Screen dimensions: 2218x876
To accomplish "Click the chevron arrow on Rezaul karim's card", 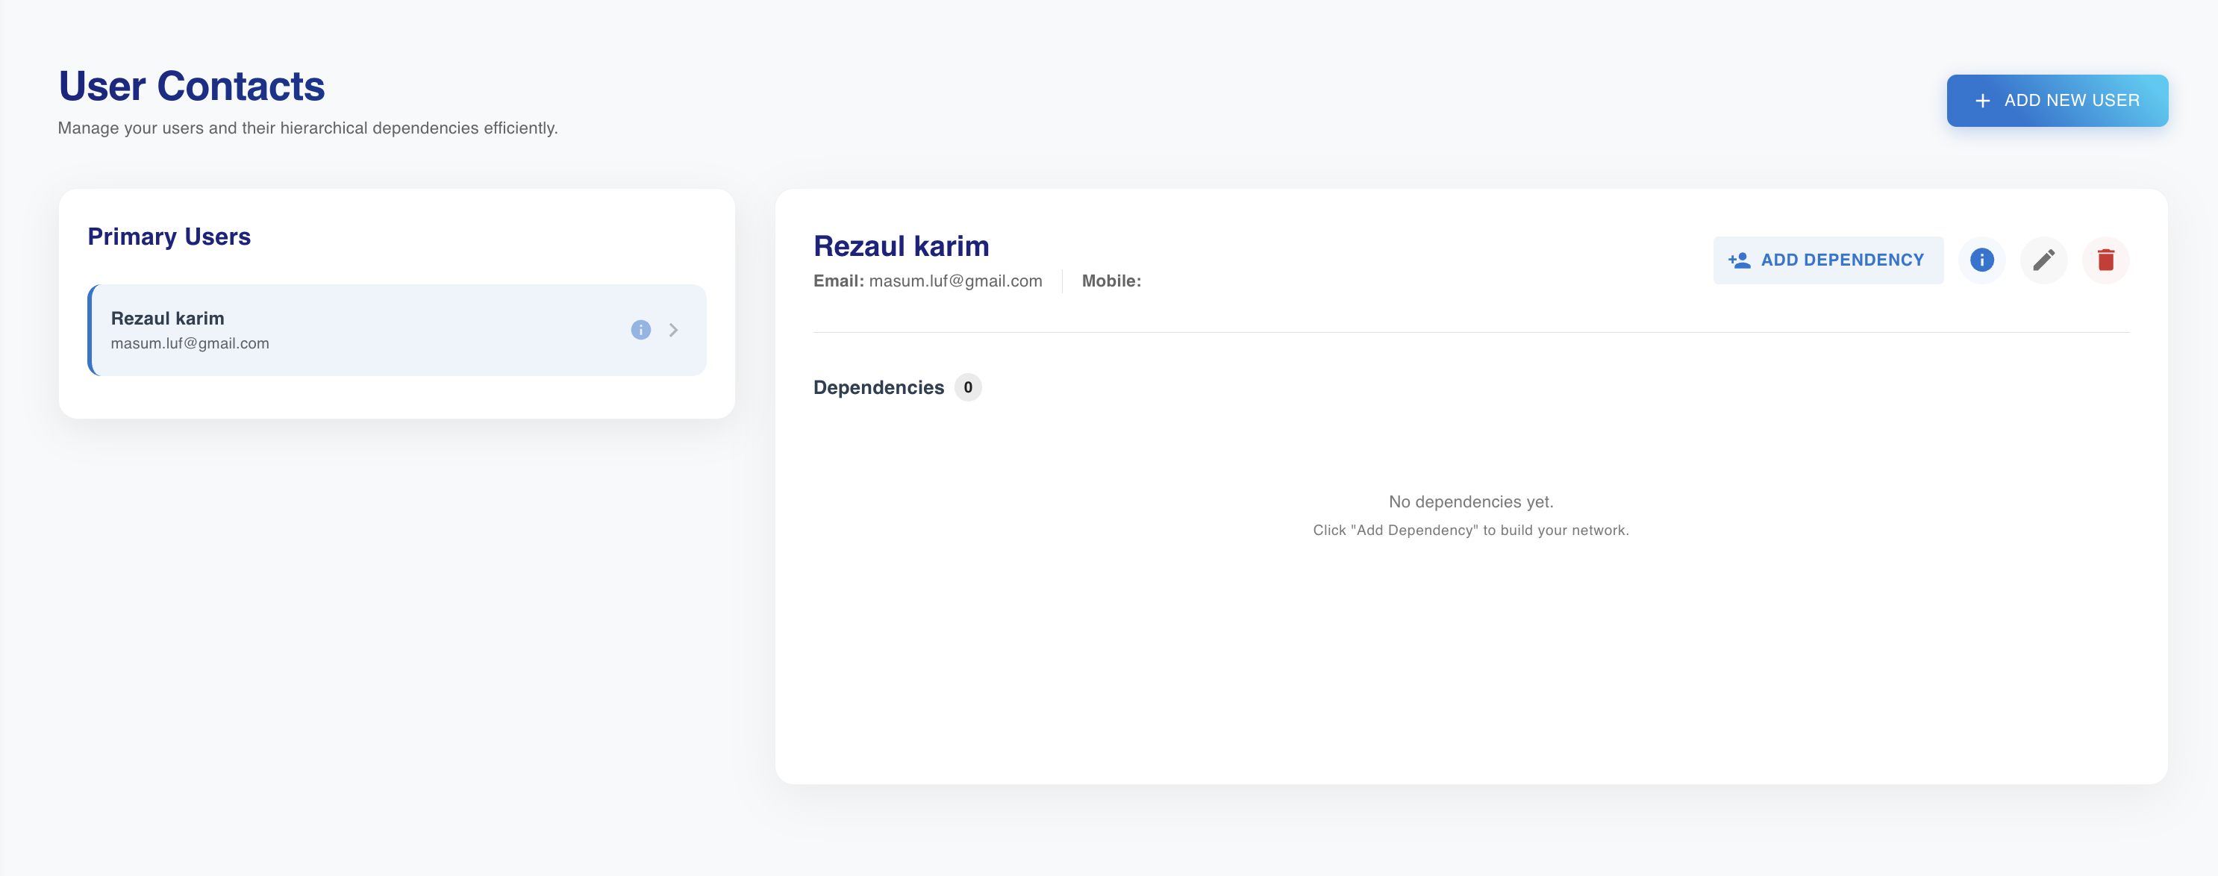I will [673, 330].
